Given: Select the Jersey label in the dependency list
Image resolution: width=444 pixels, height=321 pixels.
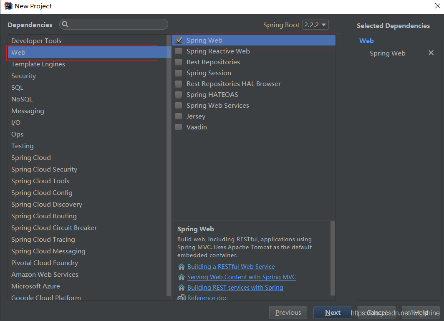Looking at the screenshot, I should 196,116.
